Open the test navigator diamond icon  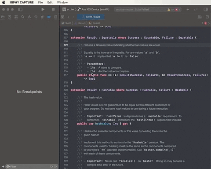click(36, 17)
